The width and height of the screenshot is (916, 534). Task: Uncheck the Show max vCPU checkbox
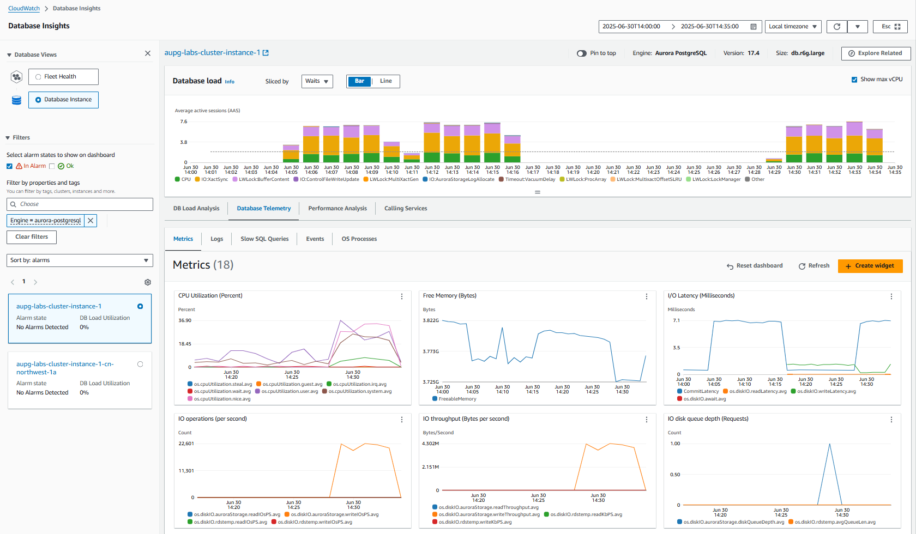click(x=854, y=80)
